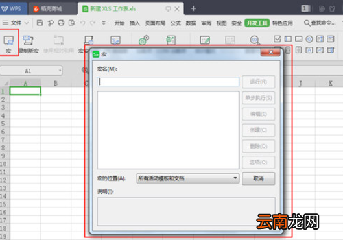Expand the 宏的位置 location combo box
The width and height of the screenshot is (343, 240).
click(x=187, y=178)
